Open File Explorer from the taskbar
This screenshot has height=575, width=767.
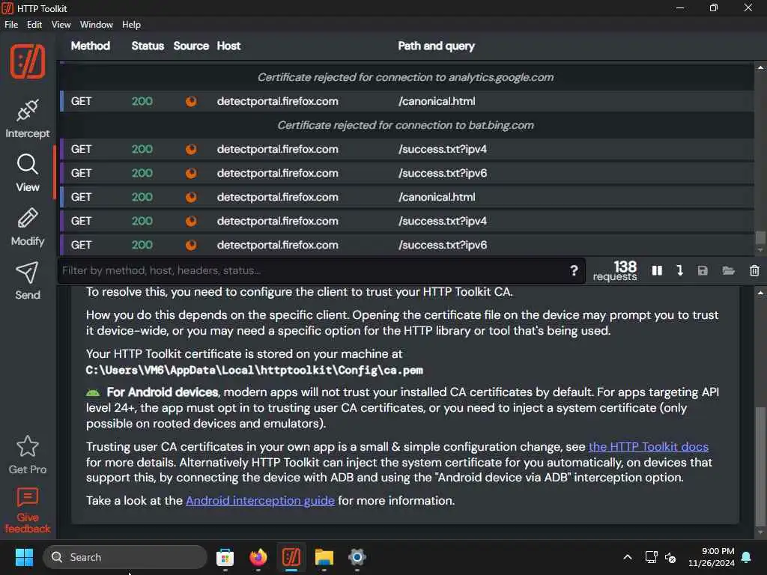[x=324, y=557]
